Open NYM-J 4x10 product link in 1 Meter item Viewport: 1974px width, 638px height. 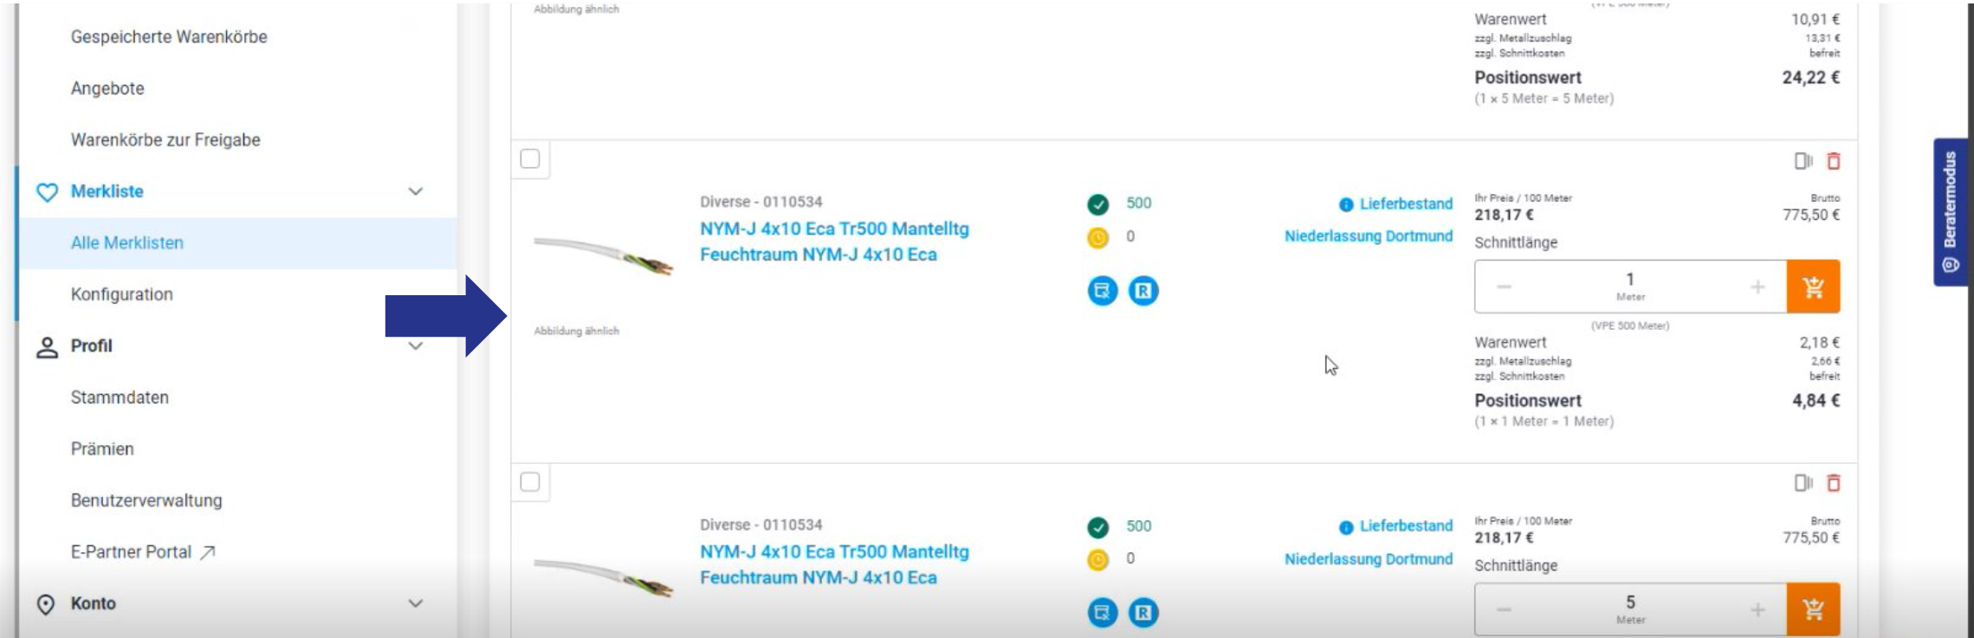tap(834, 242)
